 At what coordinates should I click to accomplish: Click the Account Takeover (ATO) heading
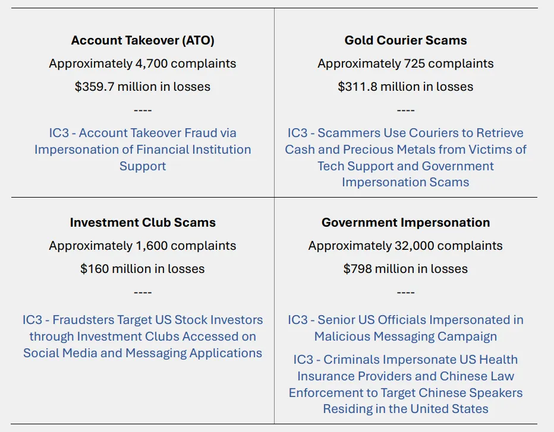point(143,40)
